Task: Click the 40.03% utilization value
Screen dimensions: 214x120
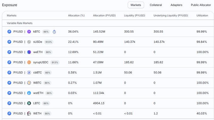Action: pos(202,113)
